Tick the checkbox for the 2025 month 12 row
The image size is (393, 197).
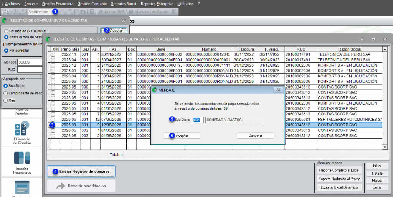[x=53, y=65]
